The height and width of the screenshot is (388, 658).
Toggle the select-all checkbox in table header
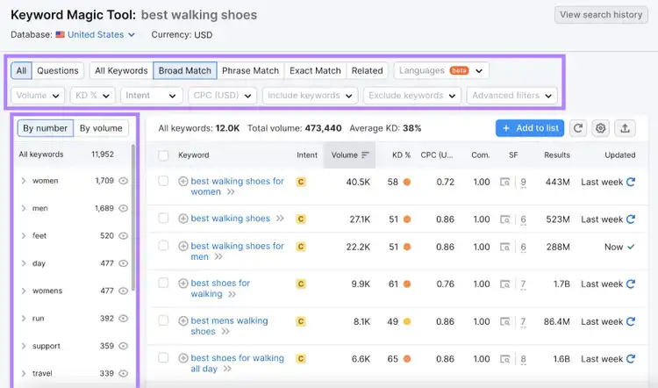coord(163,155)
